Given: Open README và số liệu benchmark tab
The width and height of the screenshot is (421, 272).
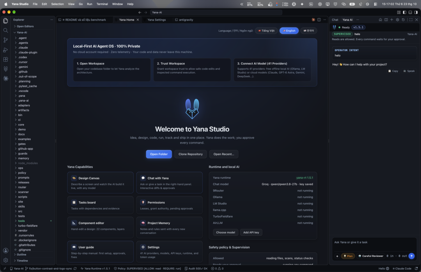Looking at the screenshot, I should pos(84,19).
